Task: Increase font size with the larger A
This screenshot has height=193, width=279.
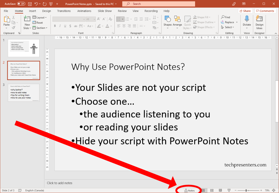Action: 99,19
